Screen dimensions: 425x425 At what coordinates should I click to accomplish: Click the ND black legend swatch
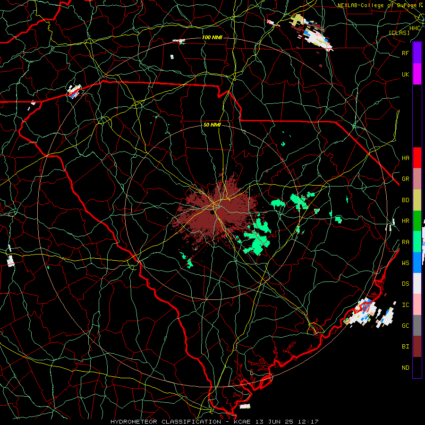(417, 367)
